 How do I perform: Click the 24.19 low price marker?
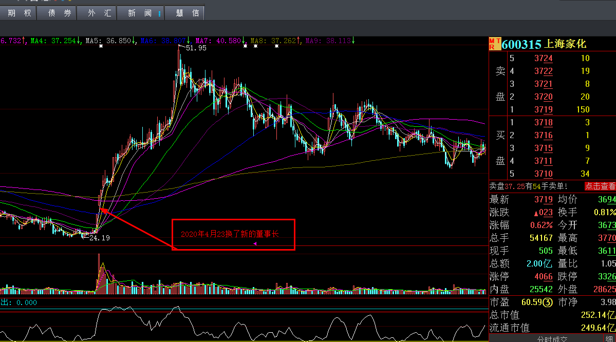(x=99, y=238)
